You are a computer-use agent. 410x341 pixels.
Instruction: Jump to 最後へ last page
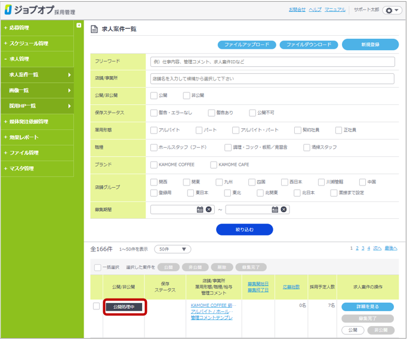391,249
